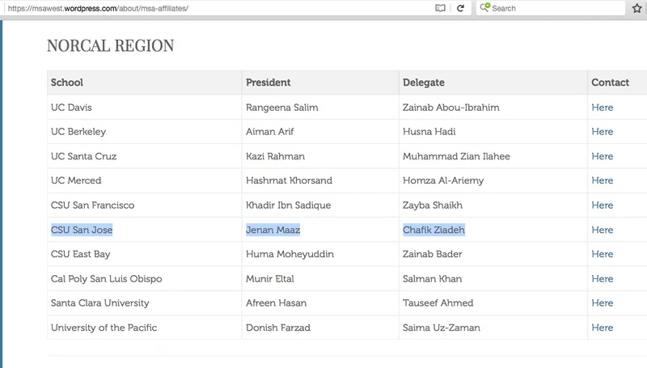The height and width of the screenshot is (368, 647).
Task: Open Here link for Santa Clara University
Action: point(602,302)
